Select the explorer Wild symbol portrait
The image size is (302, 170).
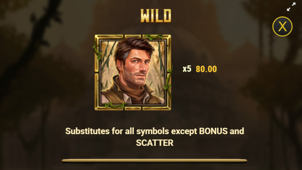(x=133, y=72)
